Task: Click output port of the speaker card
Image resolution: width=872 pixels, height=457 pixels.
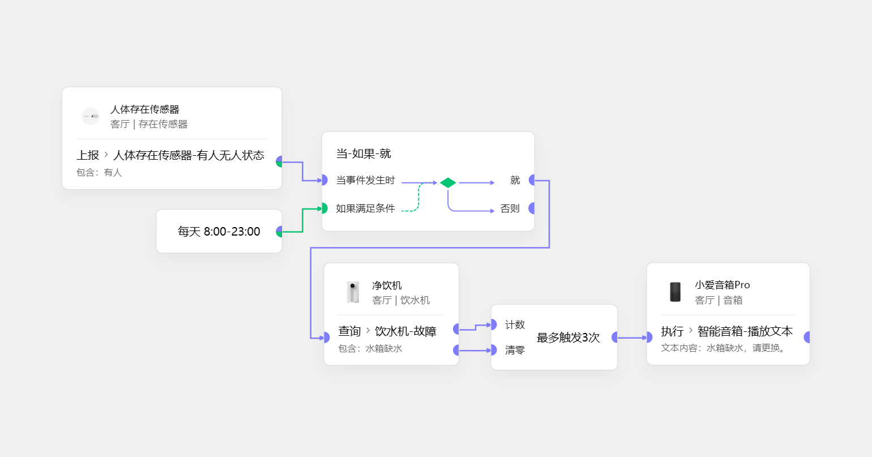Action: point(807,337)
